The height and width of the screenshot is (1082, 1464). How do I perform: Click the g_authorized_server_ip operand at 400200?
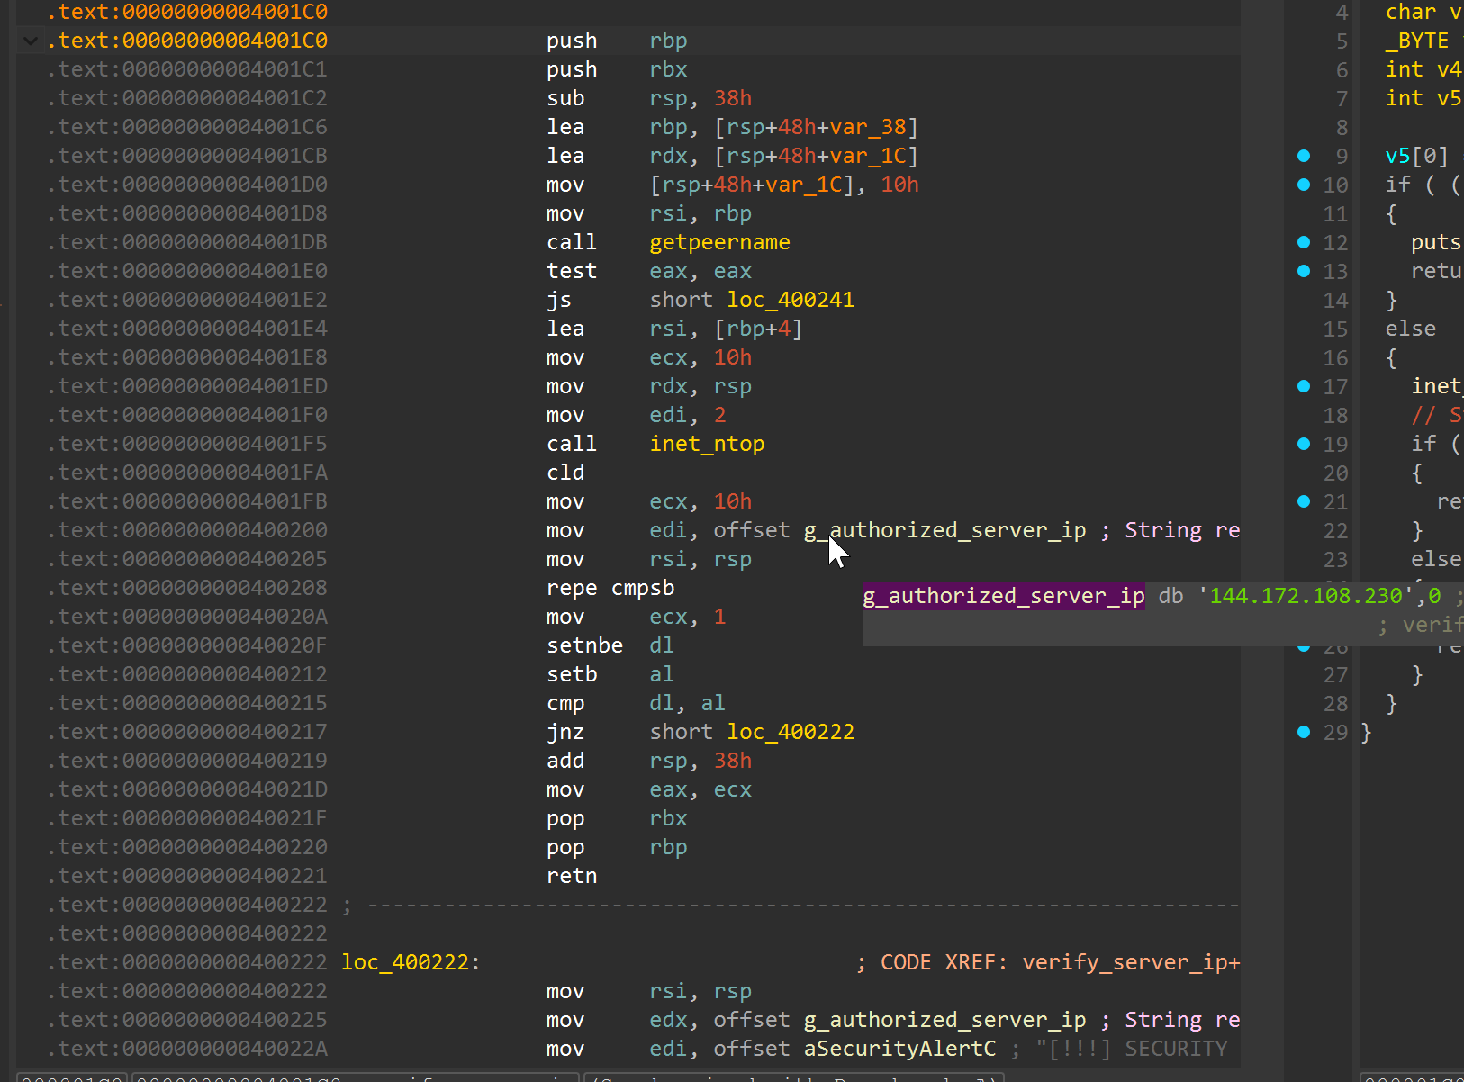pyautogui.click(x=944, y=529)
